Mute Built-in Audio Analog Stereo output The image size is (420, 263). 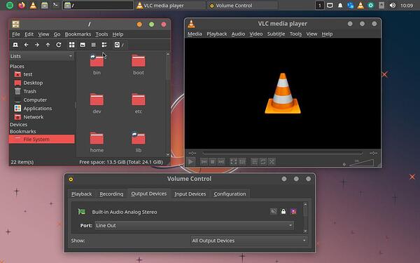click(x=273, y=212)
